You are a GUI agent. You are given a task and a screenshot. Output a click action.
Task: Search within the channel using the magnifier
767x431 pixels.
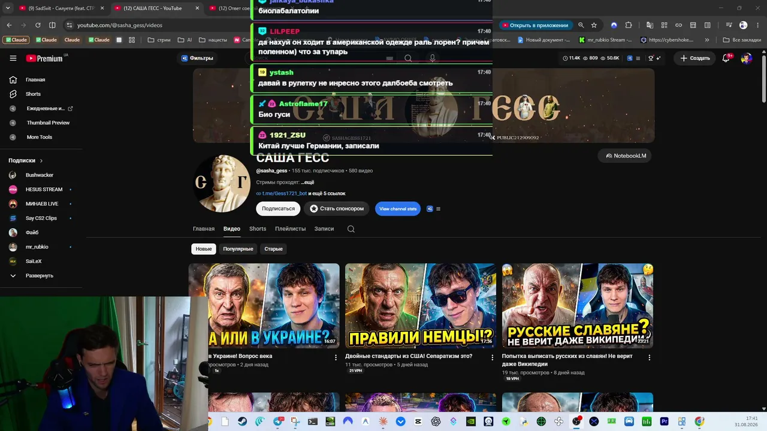(351, 229)
